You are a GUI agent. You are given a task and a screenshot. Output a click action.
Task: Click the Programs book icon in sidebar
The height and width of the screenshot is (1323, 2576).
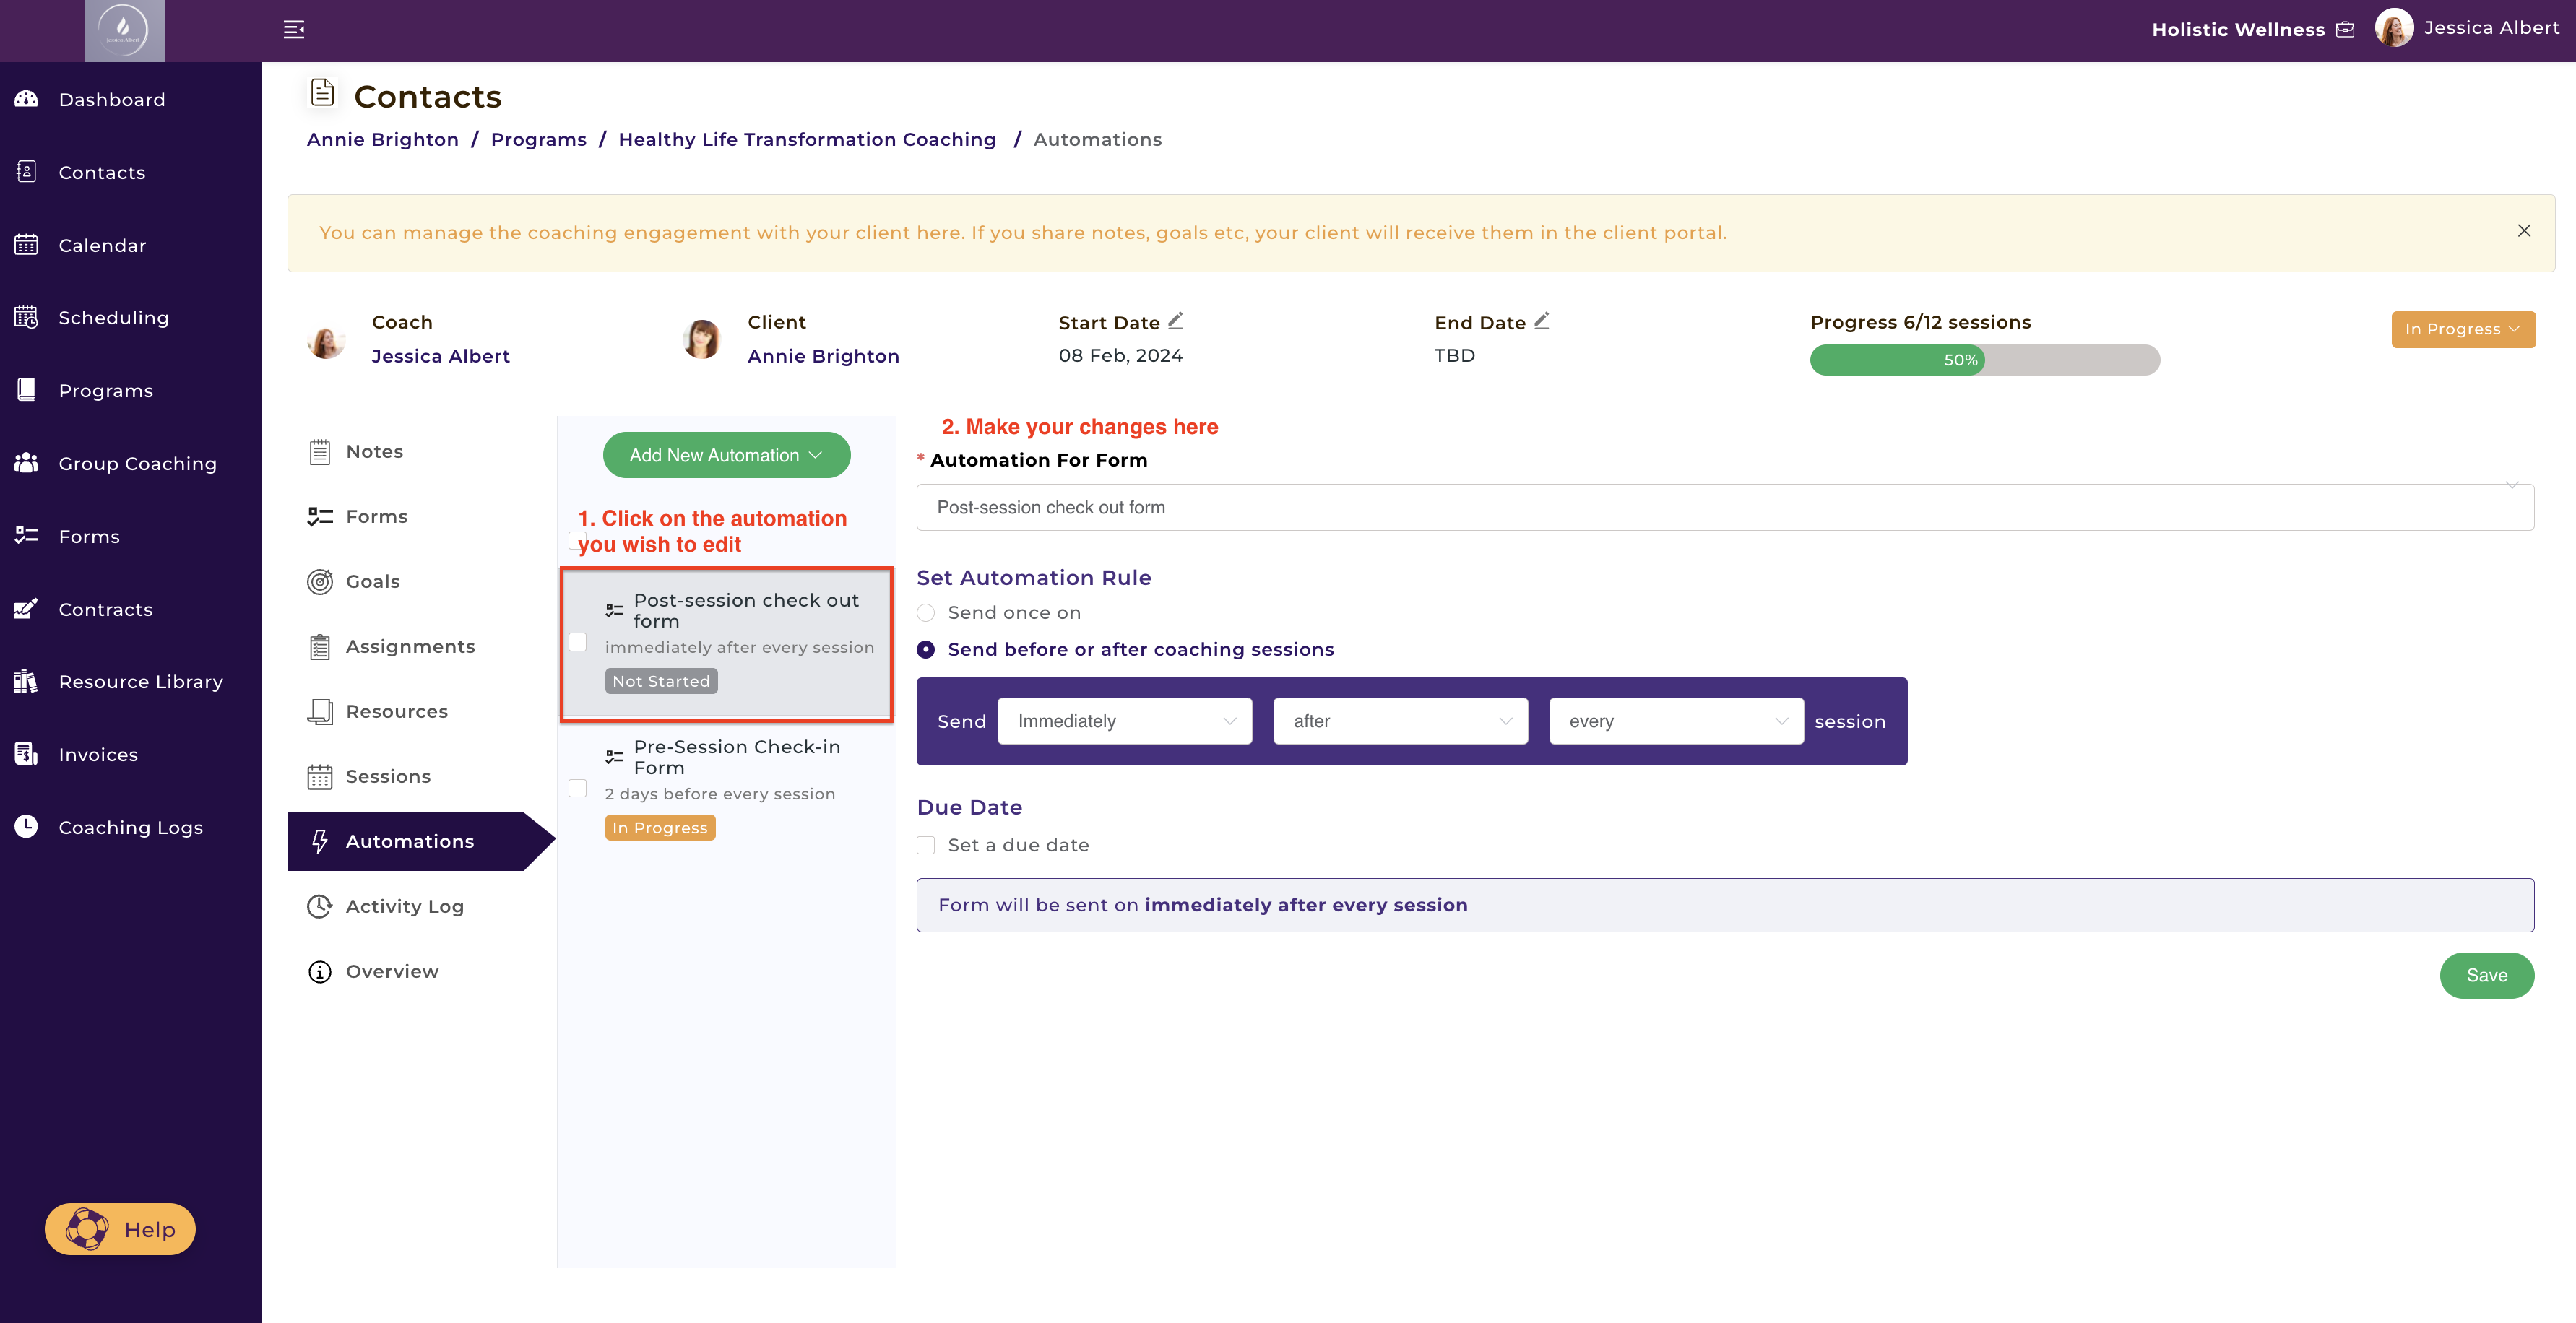tap(26, 390)
